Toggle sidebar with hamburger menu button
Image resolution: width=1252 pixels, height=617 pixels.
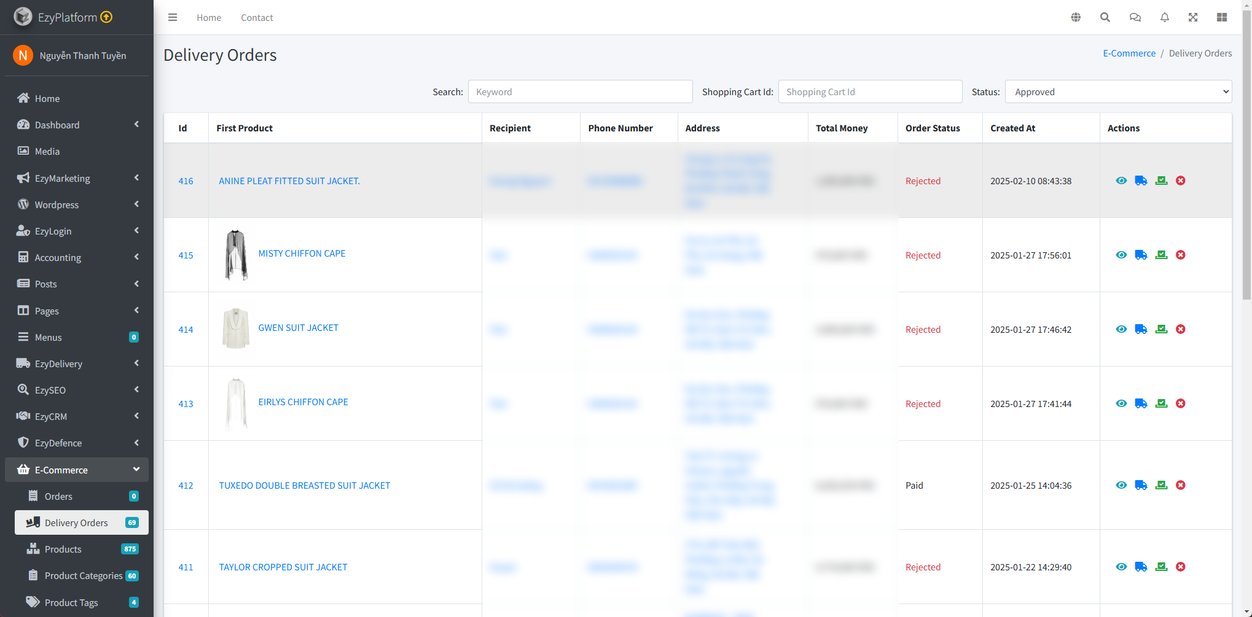(173, 17)
